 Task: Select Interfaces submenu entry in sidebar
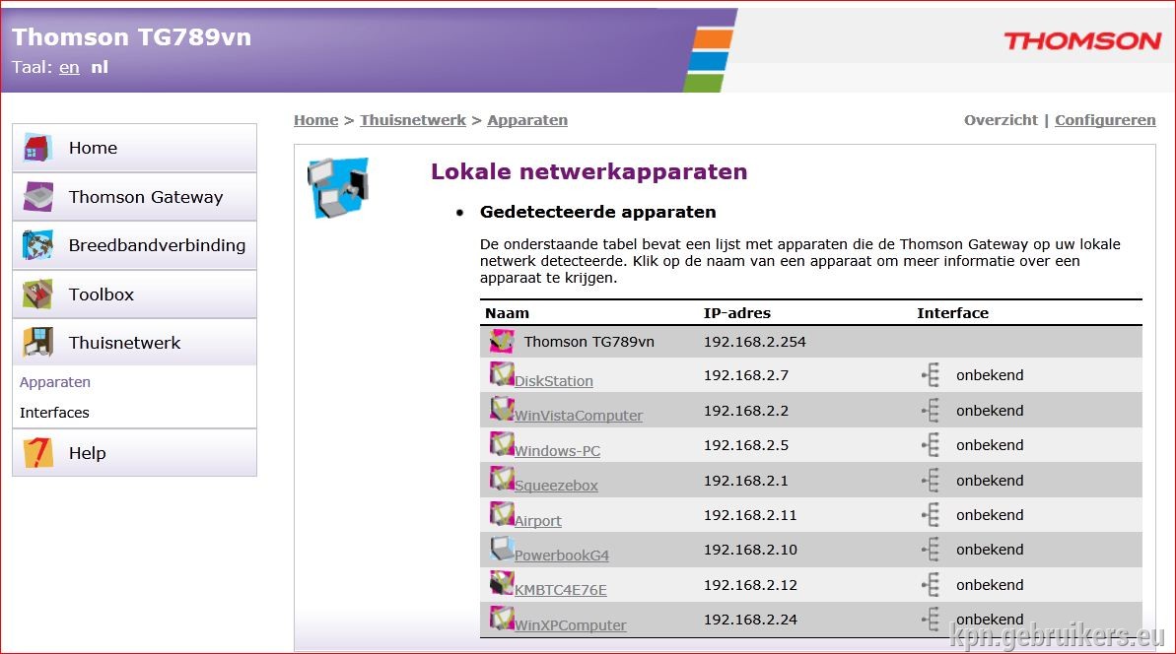tap(54, 413)
